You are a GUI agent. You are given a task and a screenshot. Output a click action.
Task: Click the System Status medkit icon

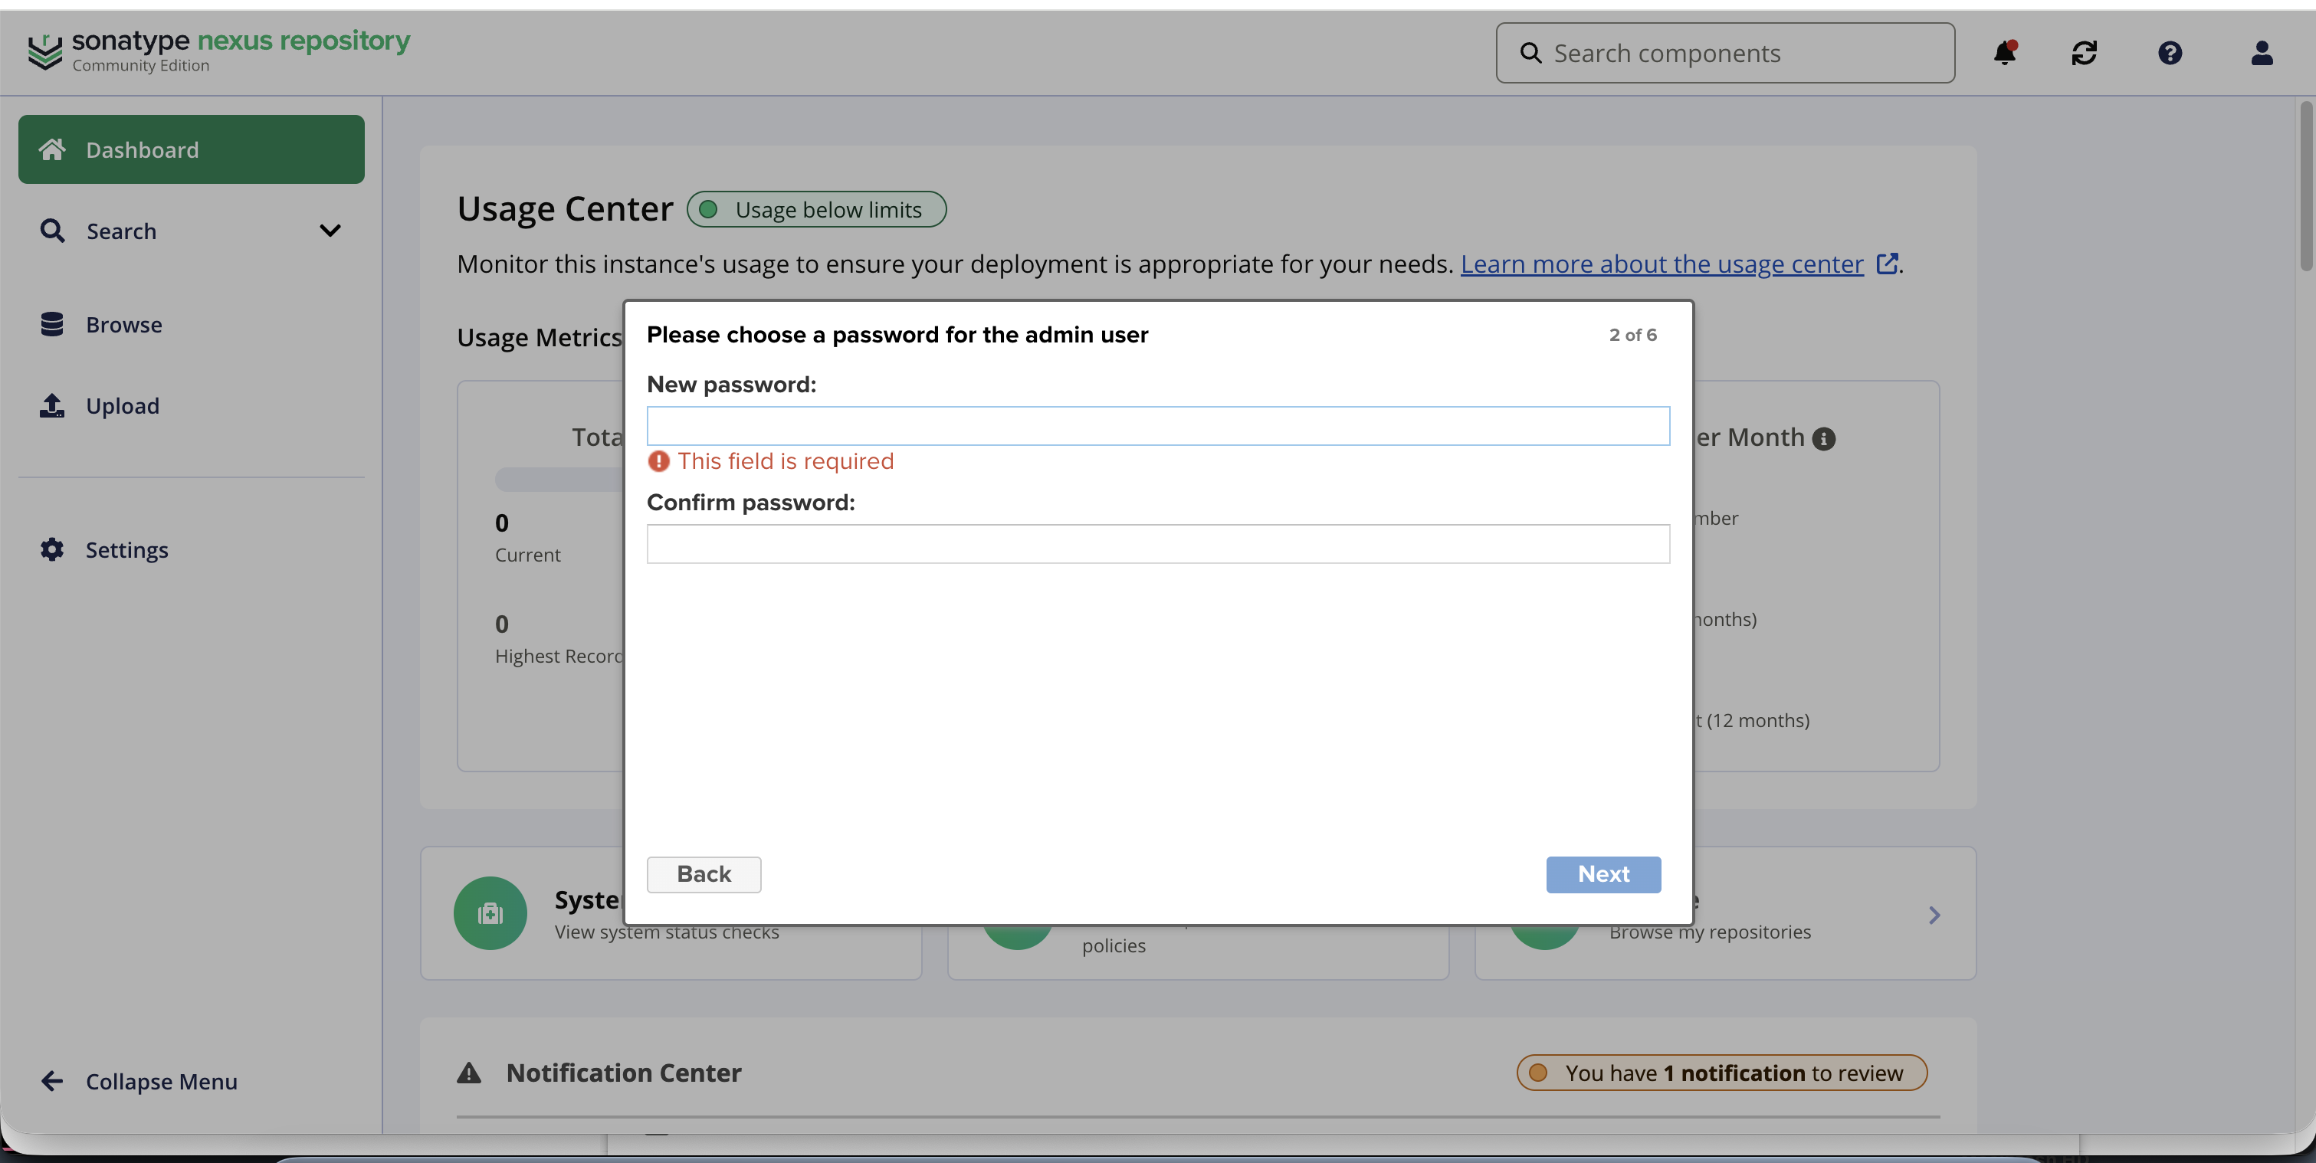(490, 913)
